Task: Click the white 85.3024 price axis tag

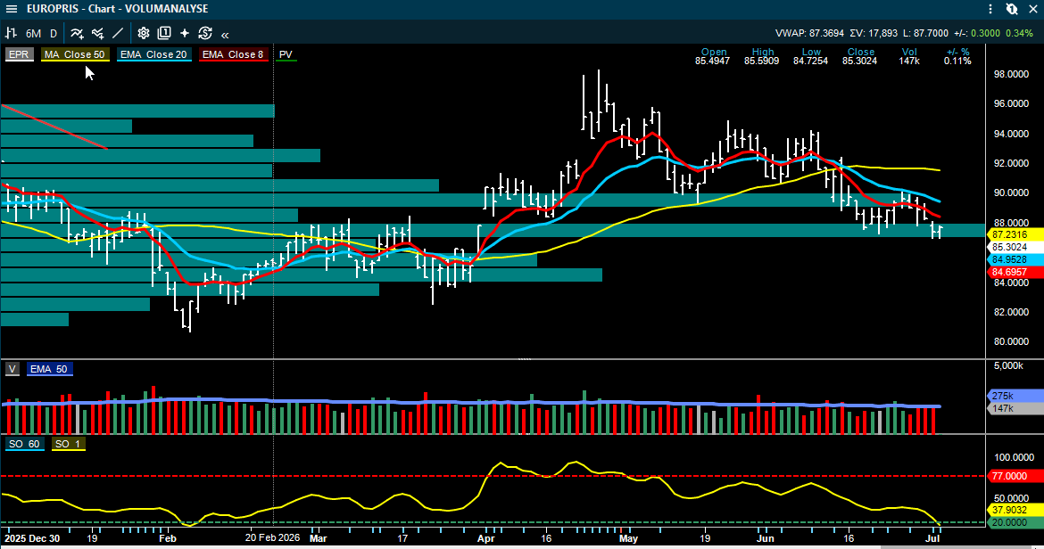Action: [1017, 247]
